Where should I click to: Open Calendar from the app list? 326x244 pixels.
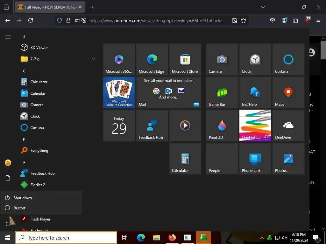[58, 93]
